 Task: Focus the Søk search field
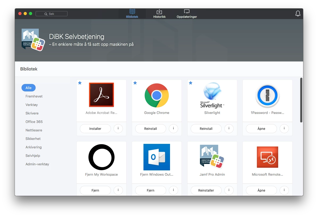52,14
